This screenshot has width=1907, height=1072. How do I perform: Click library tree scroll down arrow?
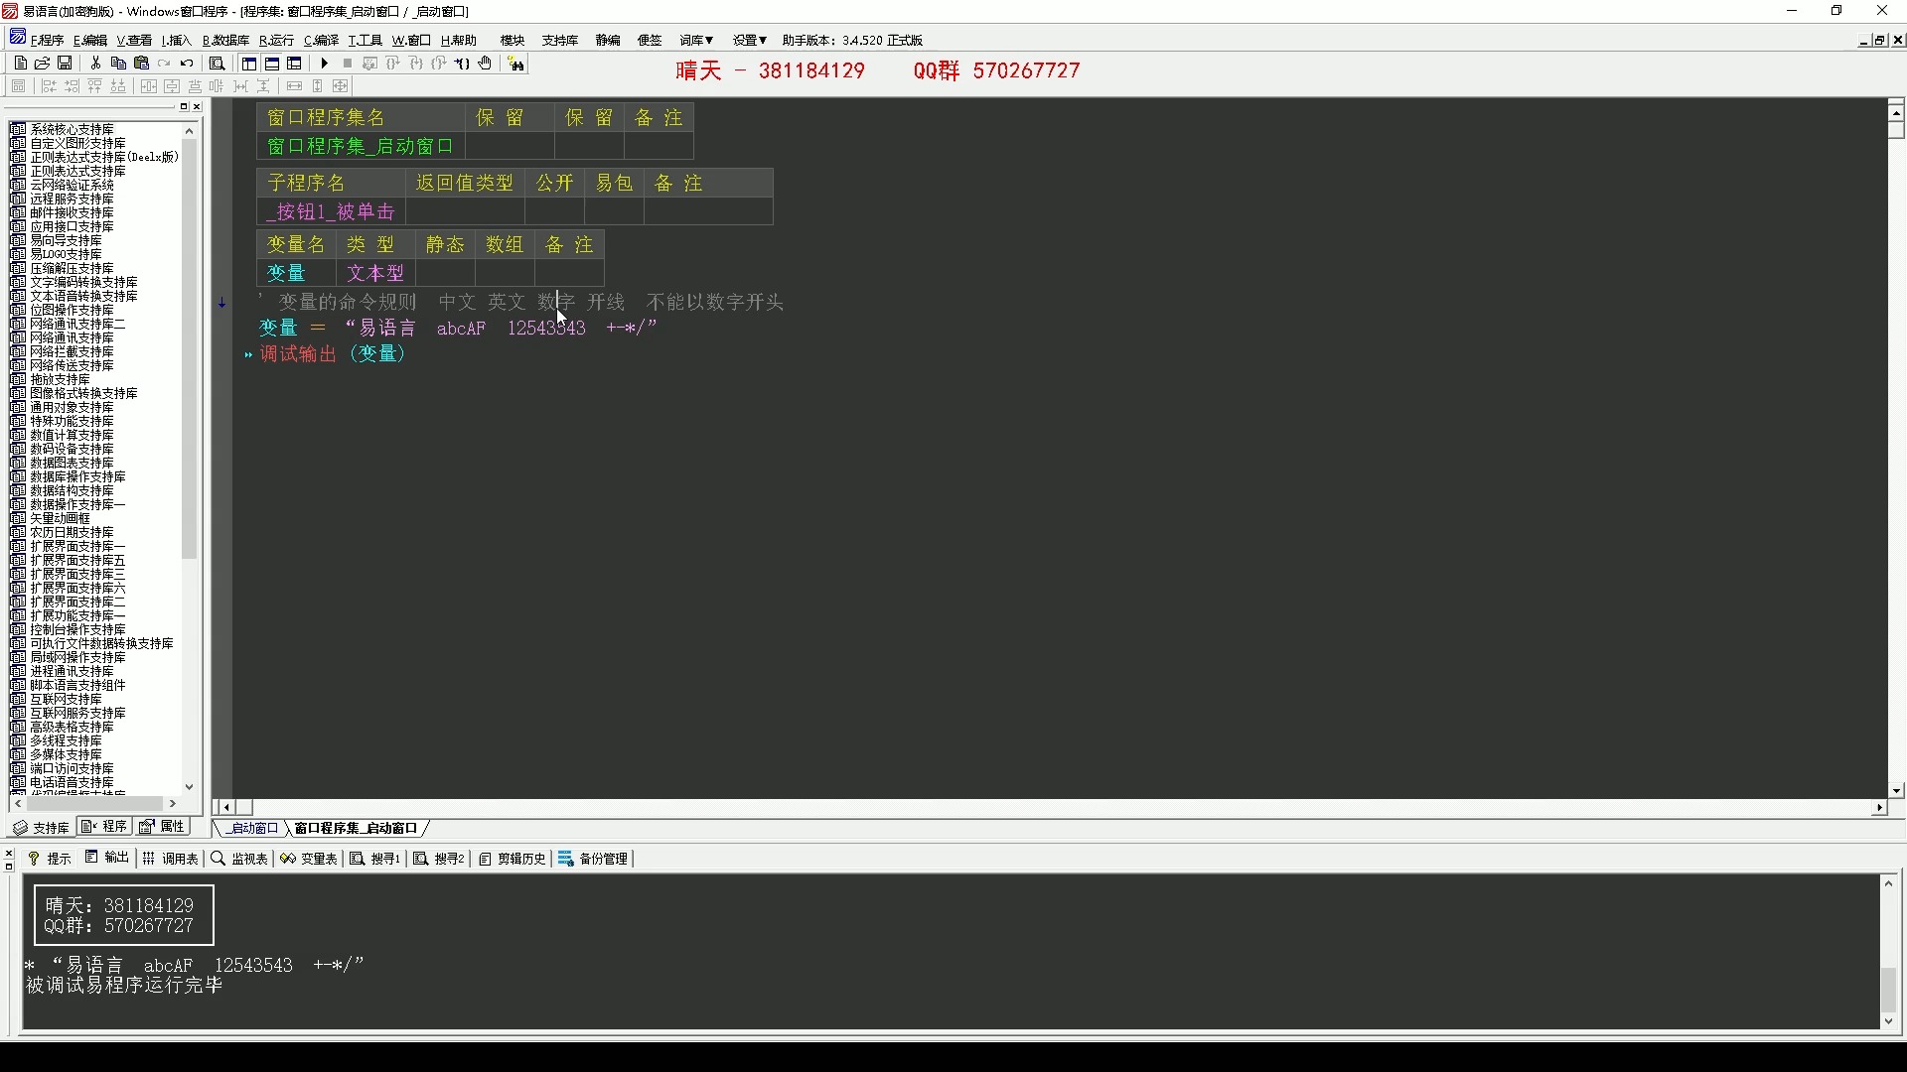click(189, 787)
